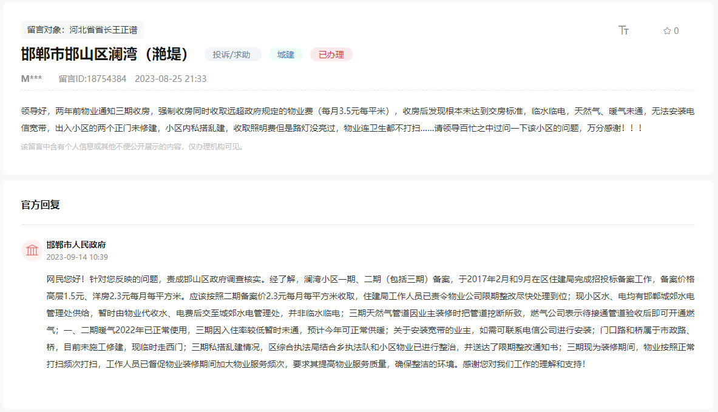Screen dimensions: 718x412
Task: Click the star favorite icon
Action: click(x=666, y=31)
